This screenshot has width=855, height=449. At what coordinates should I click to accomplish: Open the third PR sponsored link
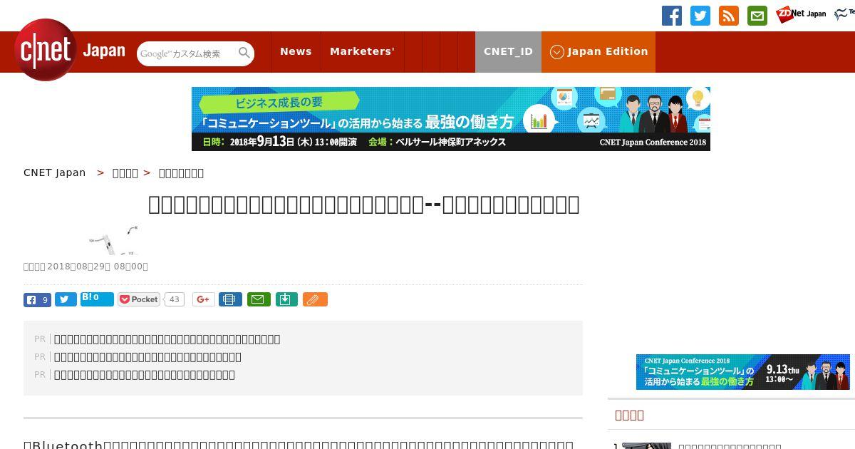pos(144,375)
